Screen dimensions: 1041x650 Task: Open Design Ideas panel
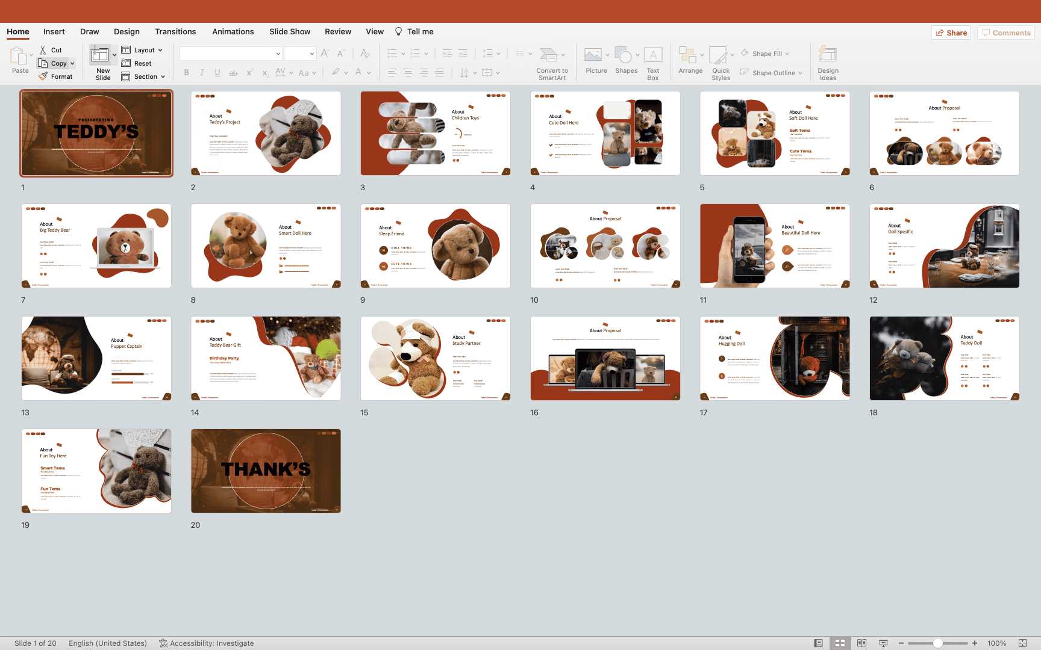(828, 56)
